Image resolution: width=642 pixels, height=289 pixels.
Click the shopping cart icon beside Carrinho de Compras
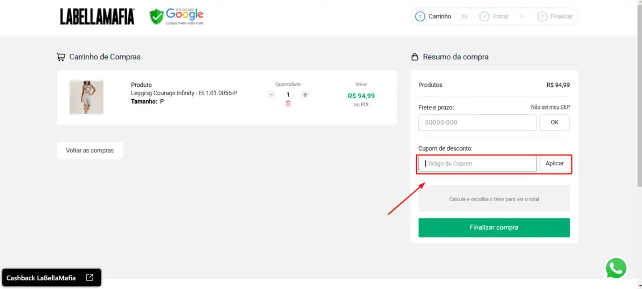click(61, 57)
